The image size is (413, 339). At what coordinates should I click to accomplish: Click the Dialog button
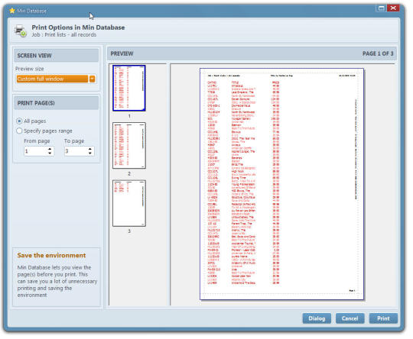point(317,318)
